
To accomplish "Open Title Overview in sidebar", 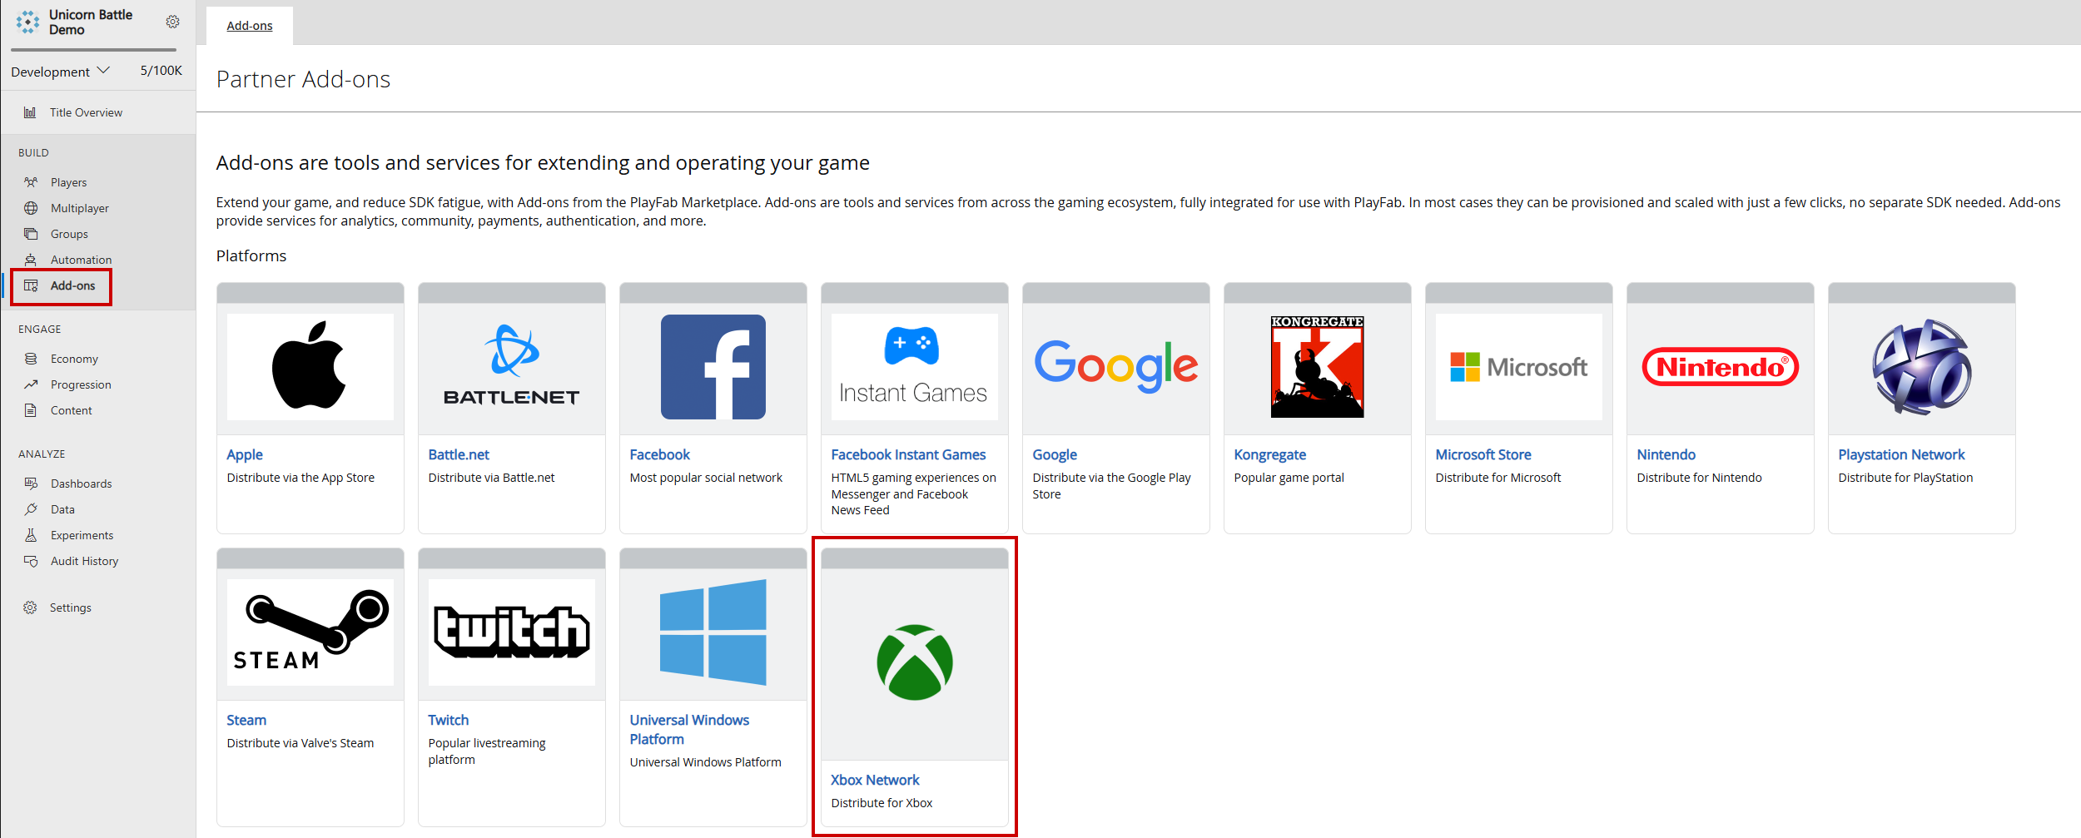I will (86, 112).
